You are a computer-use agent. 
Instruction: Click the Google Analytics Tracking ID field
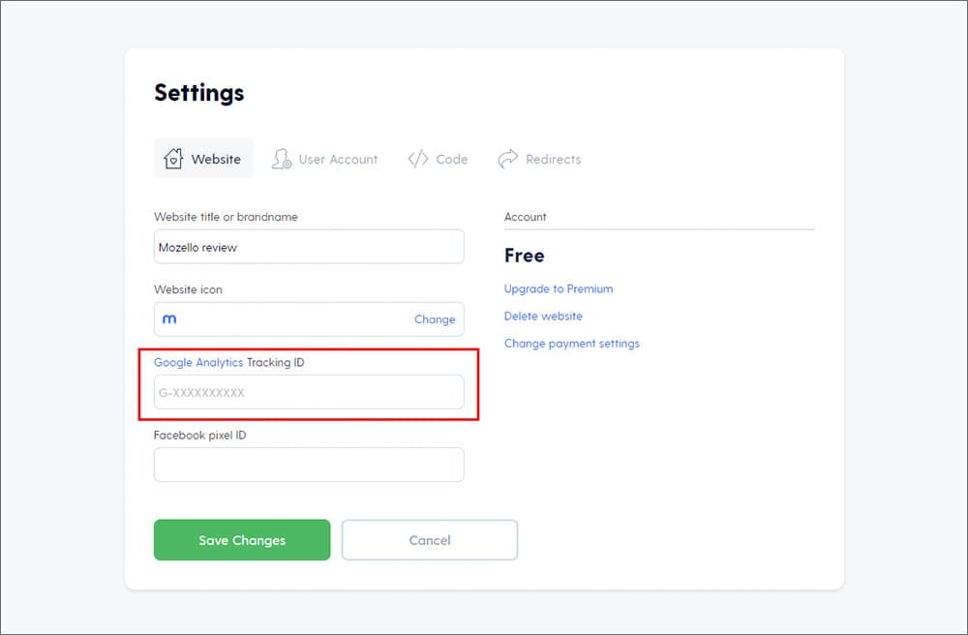coord(309,392)
